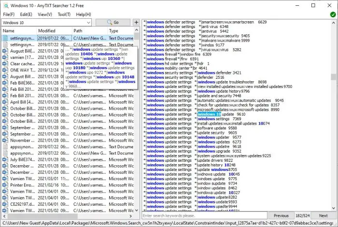This screenshot has width=338, height=227.
Task: Open the Edit(E) menu
Action: tap(26, 14)
